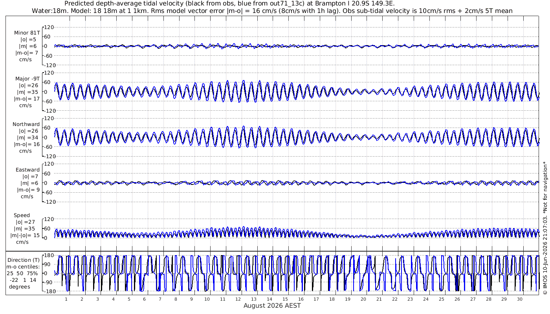The height and width of the screenshot is (314, 550).
Task: Click date tick label 1 on x-axis
Action: point(66,299)
